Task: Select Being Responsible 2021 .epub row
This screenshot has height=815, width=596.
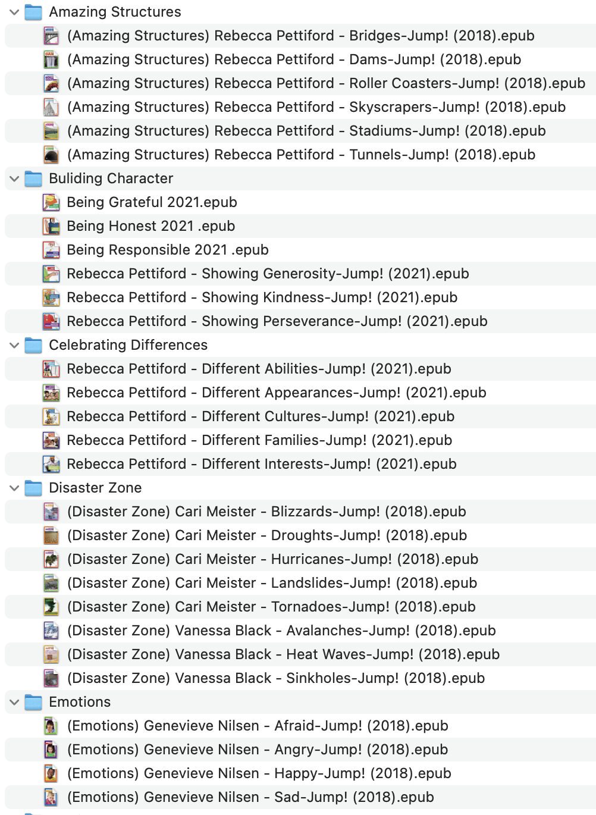Action: tap(167, 250)
